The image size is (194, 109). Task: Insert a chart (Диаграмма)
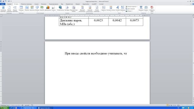click(x=48, y=8)
